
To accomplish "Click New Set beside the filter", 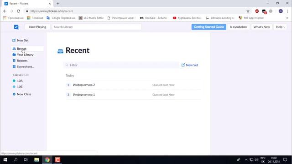I will 190,65.
